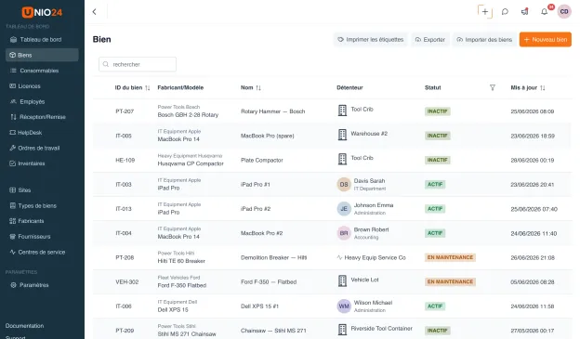Select Biens in the sidebar
580x339 pixels.
42,55
